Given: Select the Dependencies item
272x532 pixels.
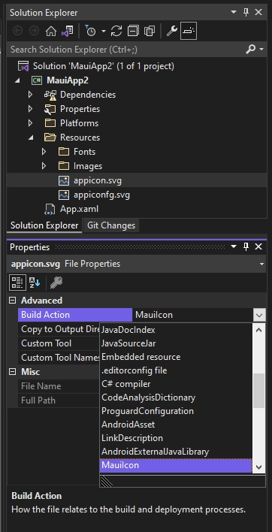Looking at the screenshot, I should click(88, 95).
